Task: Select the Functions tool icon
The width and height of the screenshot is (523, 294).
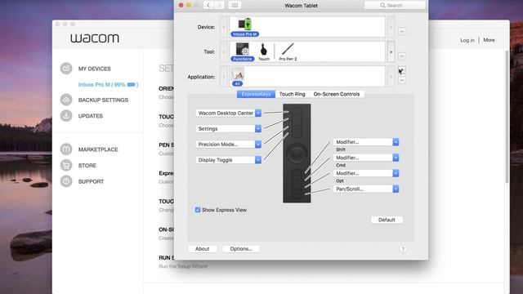Action: [243, 51]
